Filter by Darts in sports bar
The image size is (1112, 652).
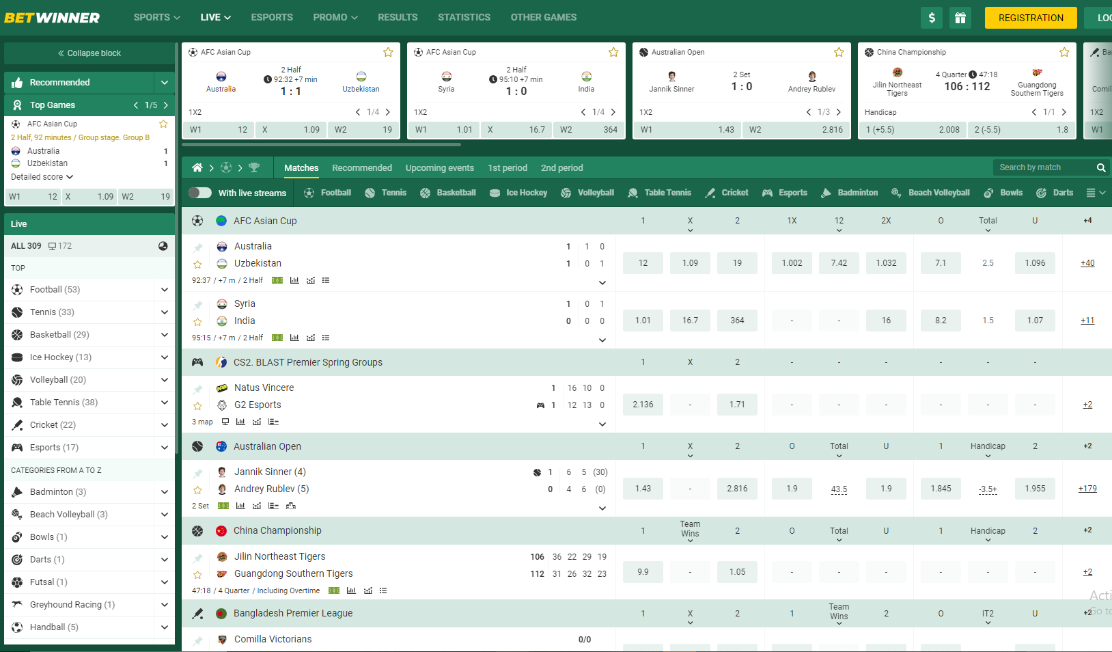(x=1055, y=193)
